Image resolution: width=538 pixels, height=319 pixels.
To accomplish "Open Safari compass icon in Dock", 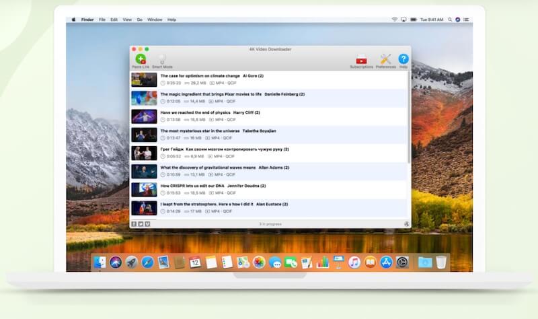I will pos(147,262).
